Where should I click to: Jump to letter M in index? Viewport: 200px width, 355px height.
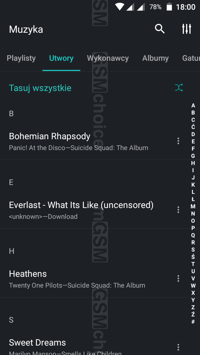[x=193, y=206]
